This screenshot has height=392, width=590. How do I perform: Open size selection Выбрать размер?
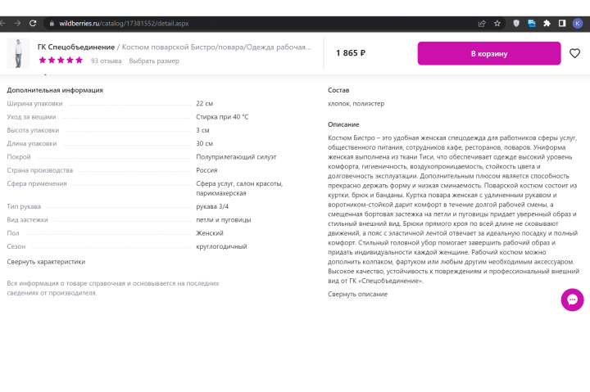pos(154,61)
